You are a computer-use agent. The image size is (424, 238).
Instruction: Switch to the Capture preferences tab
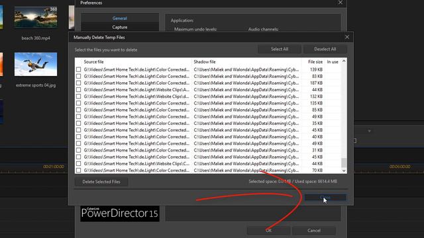click(120, 27)
